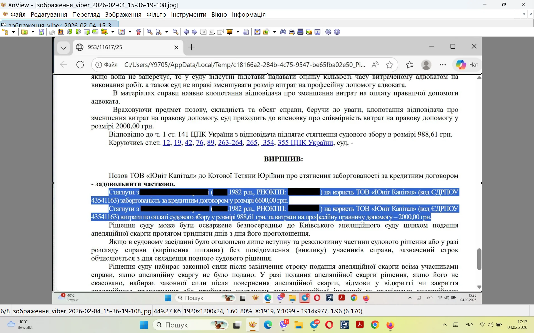Viewport: 534px width, 333px height.
Task: Open the Фільтр menu
Action: [x=156, y=14]
